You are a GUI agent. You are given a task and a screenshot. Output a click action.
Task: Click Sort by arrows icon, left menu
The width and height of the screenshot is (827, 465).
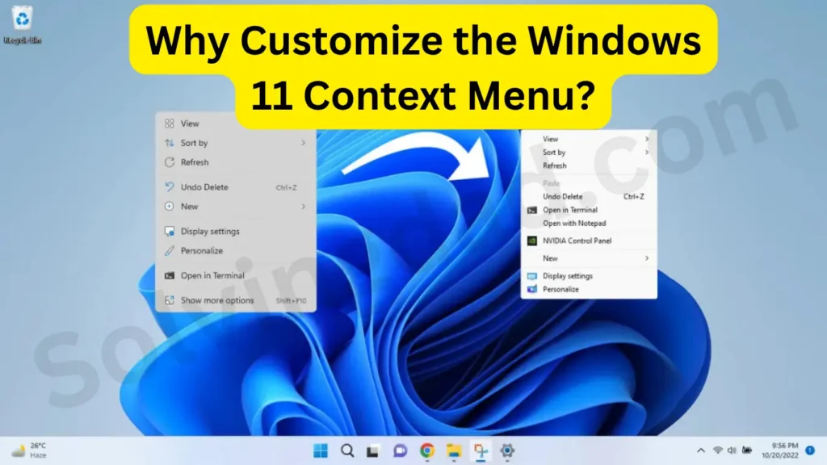[170, 143]
